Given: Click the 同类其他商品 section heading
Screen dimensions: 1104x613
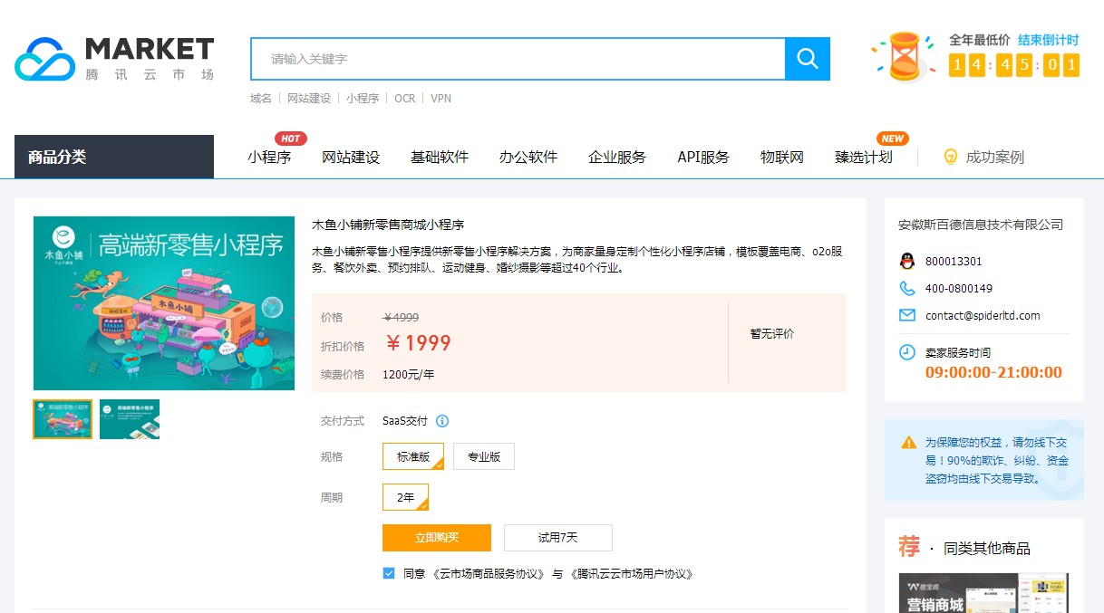Looking at the screenshot, I should [x=987, y=549].
